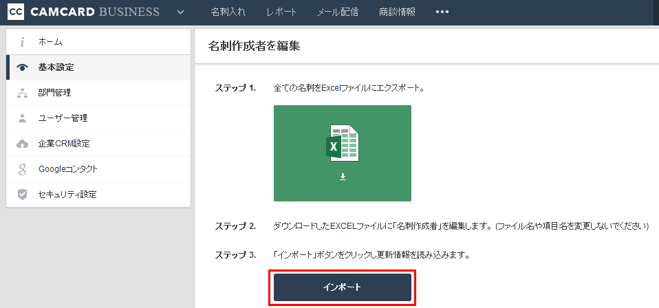
Task: Expand the three-dots more menu
Action: pos(442,12)
